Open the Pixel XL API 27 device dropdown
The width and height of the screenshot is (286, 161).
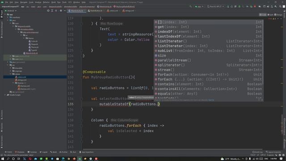click(x=215, y=6)
